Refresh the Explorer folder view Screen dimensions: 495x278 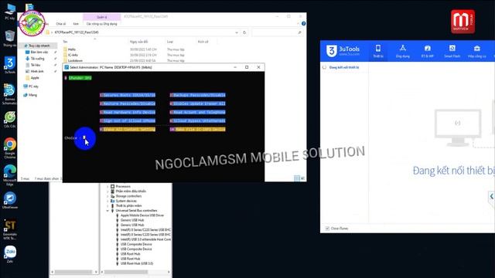[244, 32]
